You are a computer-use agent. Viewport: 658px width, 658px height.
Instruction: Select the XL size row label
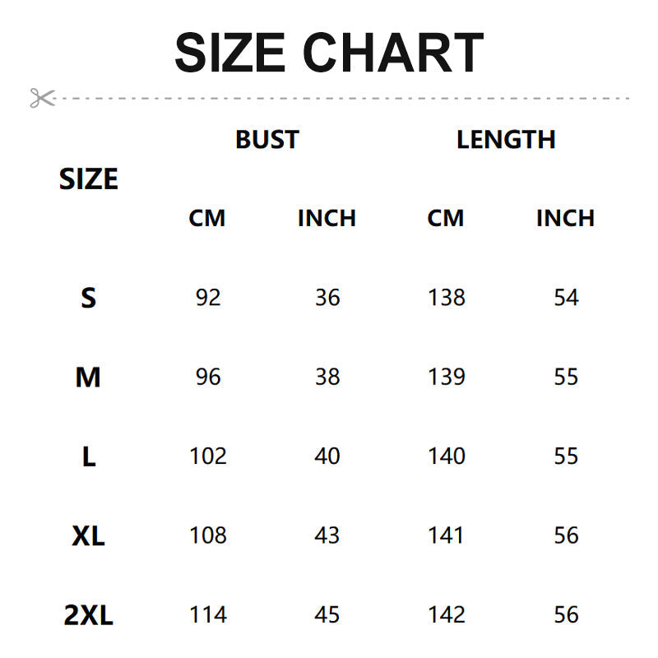(88, 536)
